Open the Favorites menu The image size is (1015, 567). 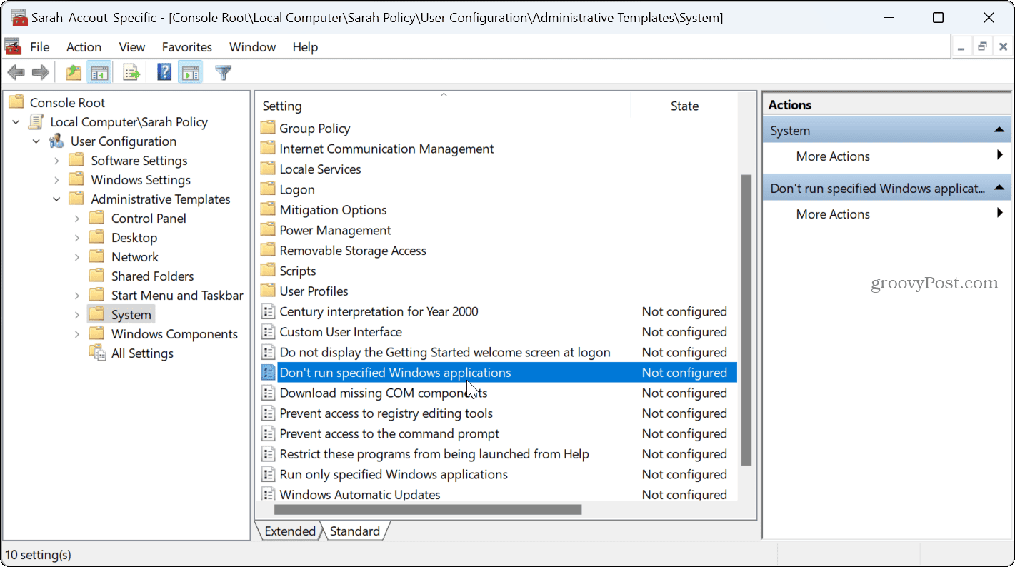187,47
